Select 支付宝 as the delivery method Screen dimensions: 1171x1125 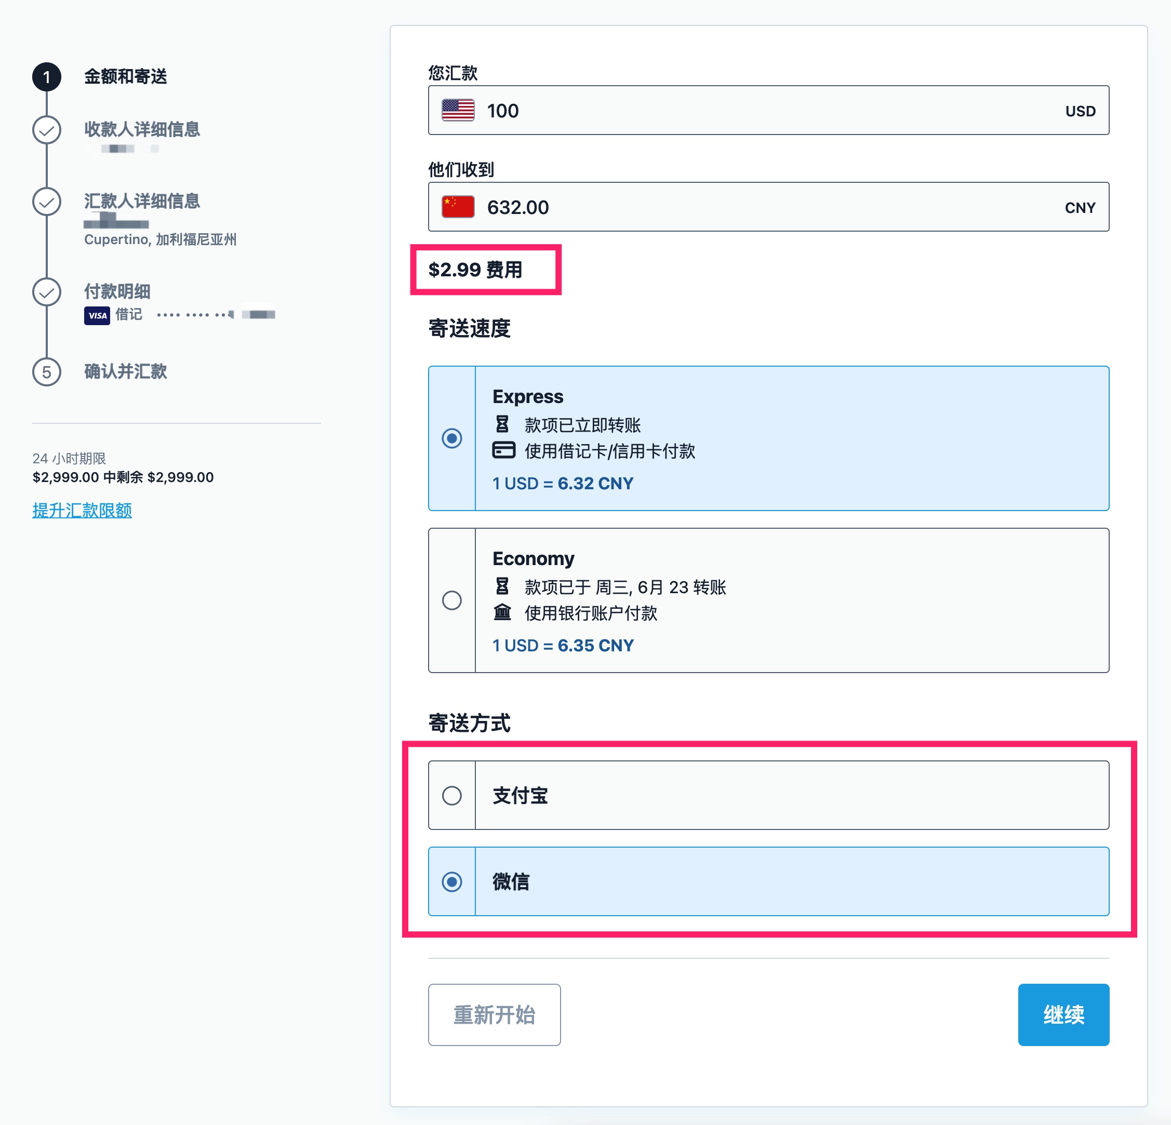[453, 795]
